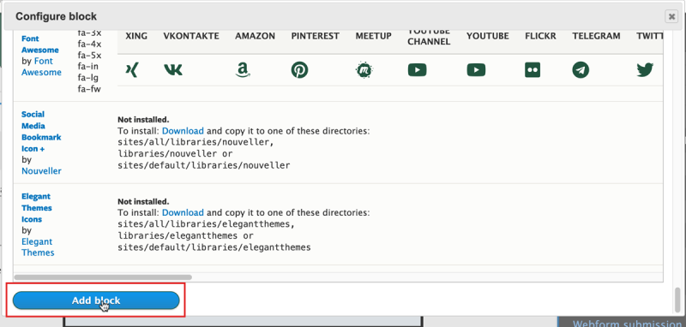686x327 pixels.
Task: Open the Elegant Themes Icons link
Action: pyautogui.click(x=37, y=208)
